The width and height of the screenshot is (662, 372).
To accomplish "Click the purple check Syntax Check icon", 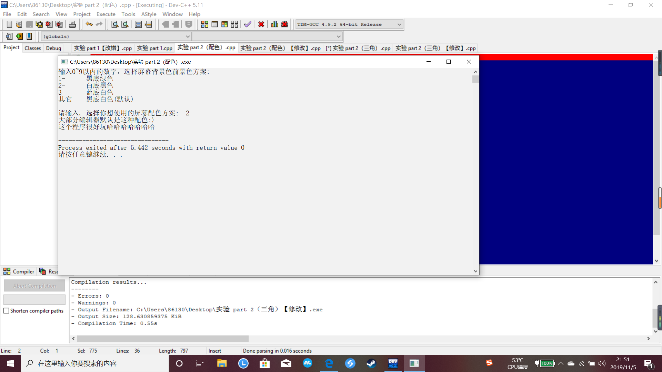I will coord(248,24).
